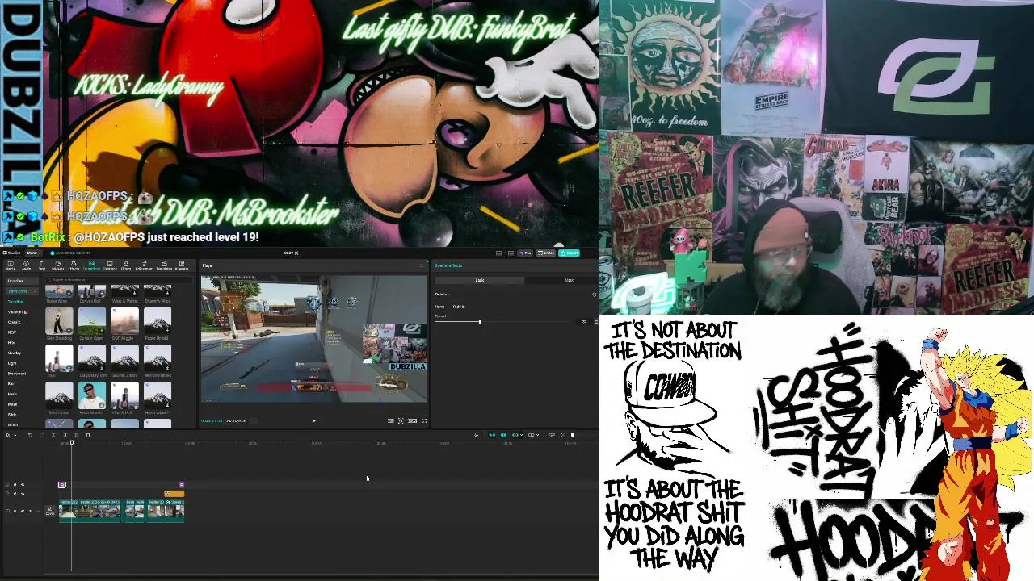Select the Transitions tab icon
Viewport: 1034px width, 581px height.
point(91,264)
